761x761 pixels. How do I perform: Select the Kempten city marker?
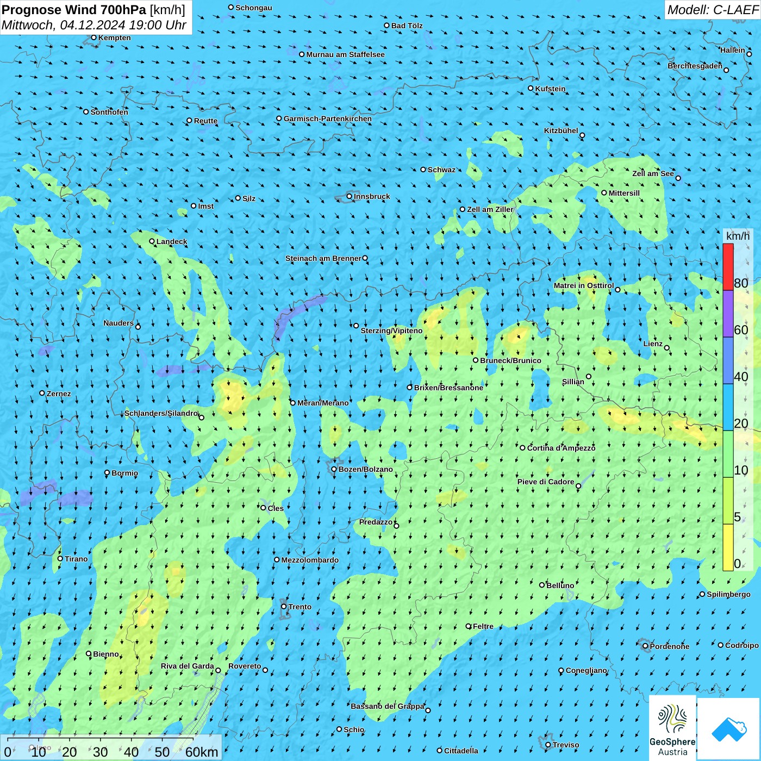tap(93, 38)
